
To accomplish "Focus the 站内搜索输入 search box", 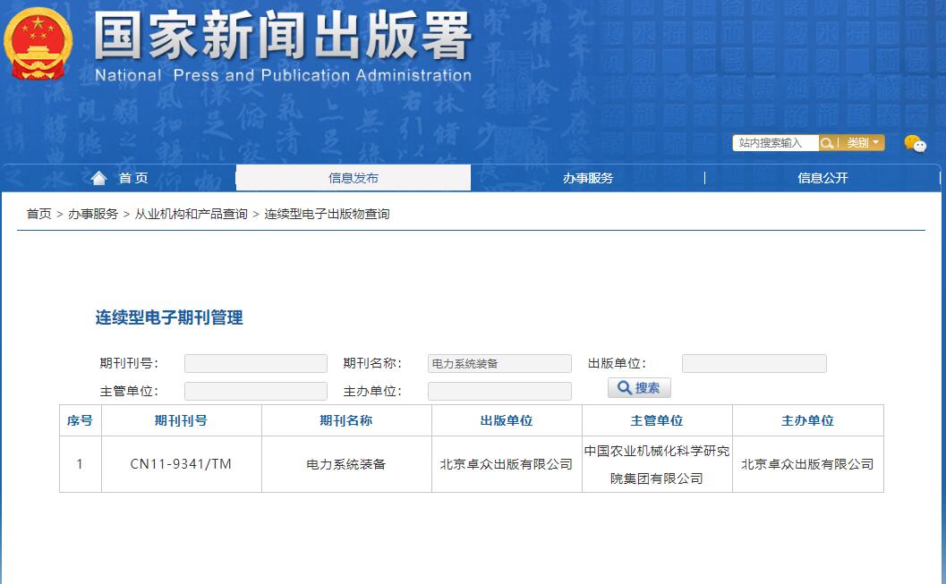I will click(775, 143).
